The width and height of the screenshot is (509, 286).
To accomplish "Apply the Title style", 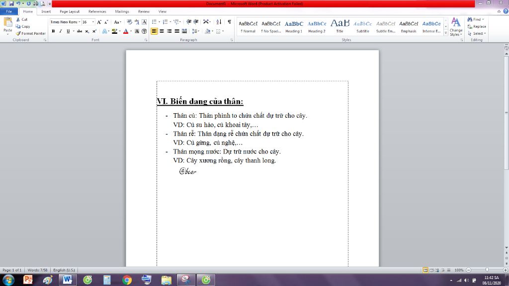I will [339, 27].
